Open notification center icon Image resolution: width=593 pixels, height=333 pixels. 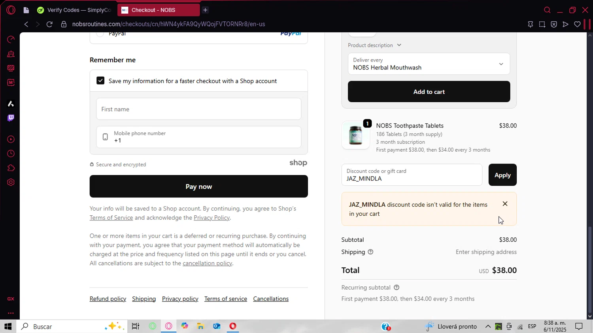(x=579, y=326)
